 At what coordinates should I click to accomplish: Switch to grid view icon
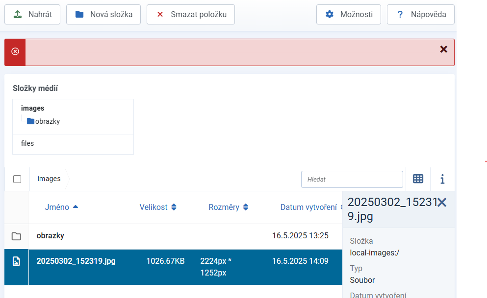click(418, 179)
